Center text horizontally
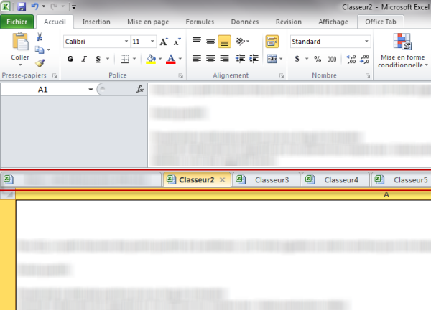Viewport: 431px width, 310px height. click(210, 59)
